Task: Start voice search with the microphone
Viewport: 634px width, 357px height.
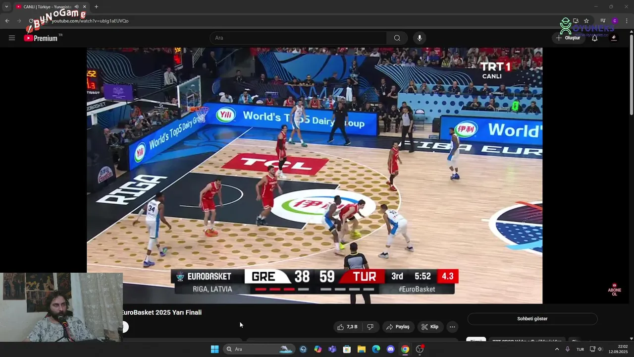Action: (420, 38)
